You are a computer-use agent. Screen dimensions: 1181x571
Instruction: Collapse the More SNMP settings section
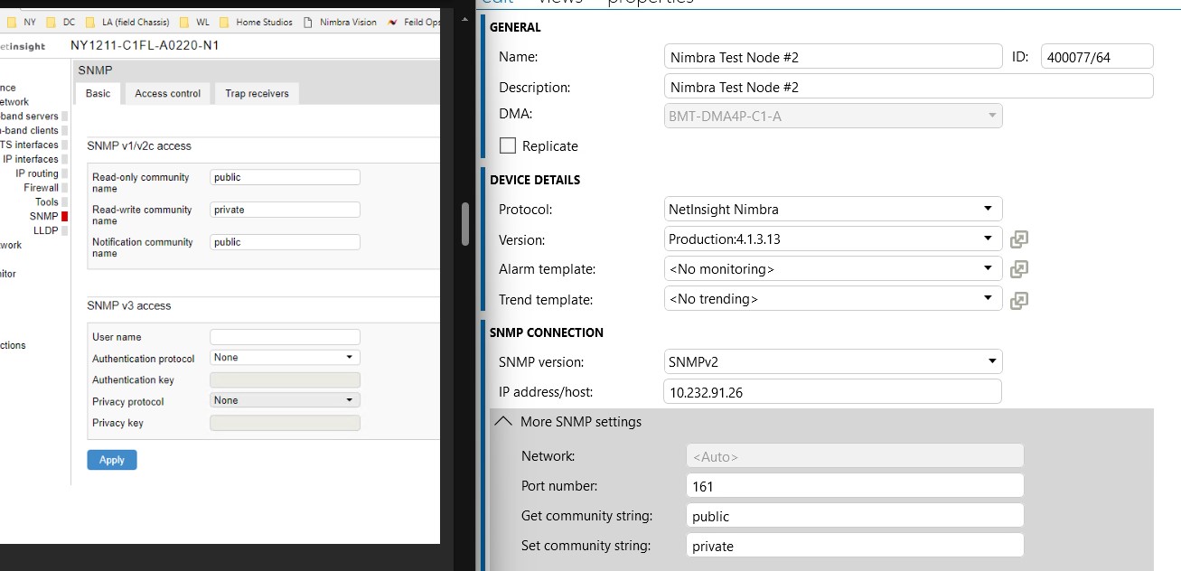502,422
